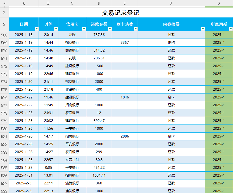Viewport: 233px width, 193px height.
Task: Select row 581 header
Action: [x=4, y=136]
